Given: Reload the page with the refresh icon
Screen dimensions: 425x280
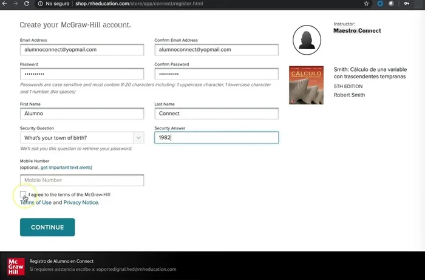Looking at the screenshot, I should click(x=27, y=4).
